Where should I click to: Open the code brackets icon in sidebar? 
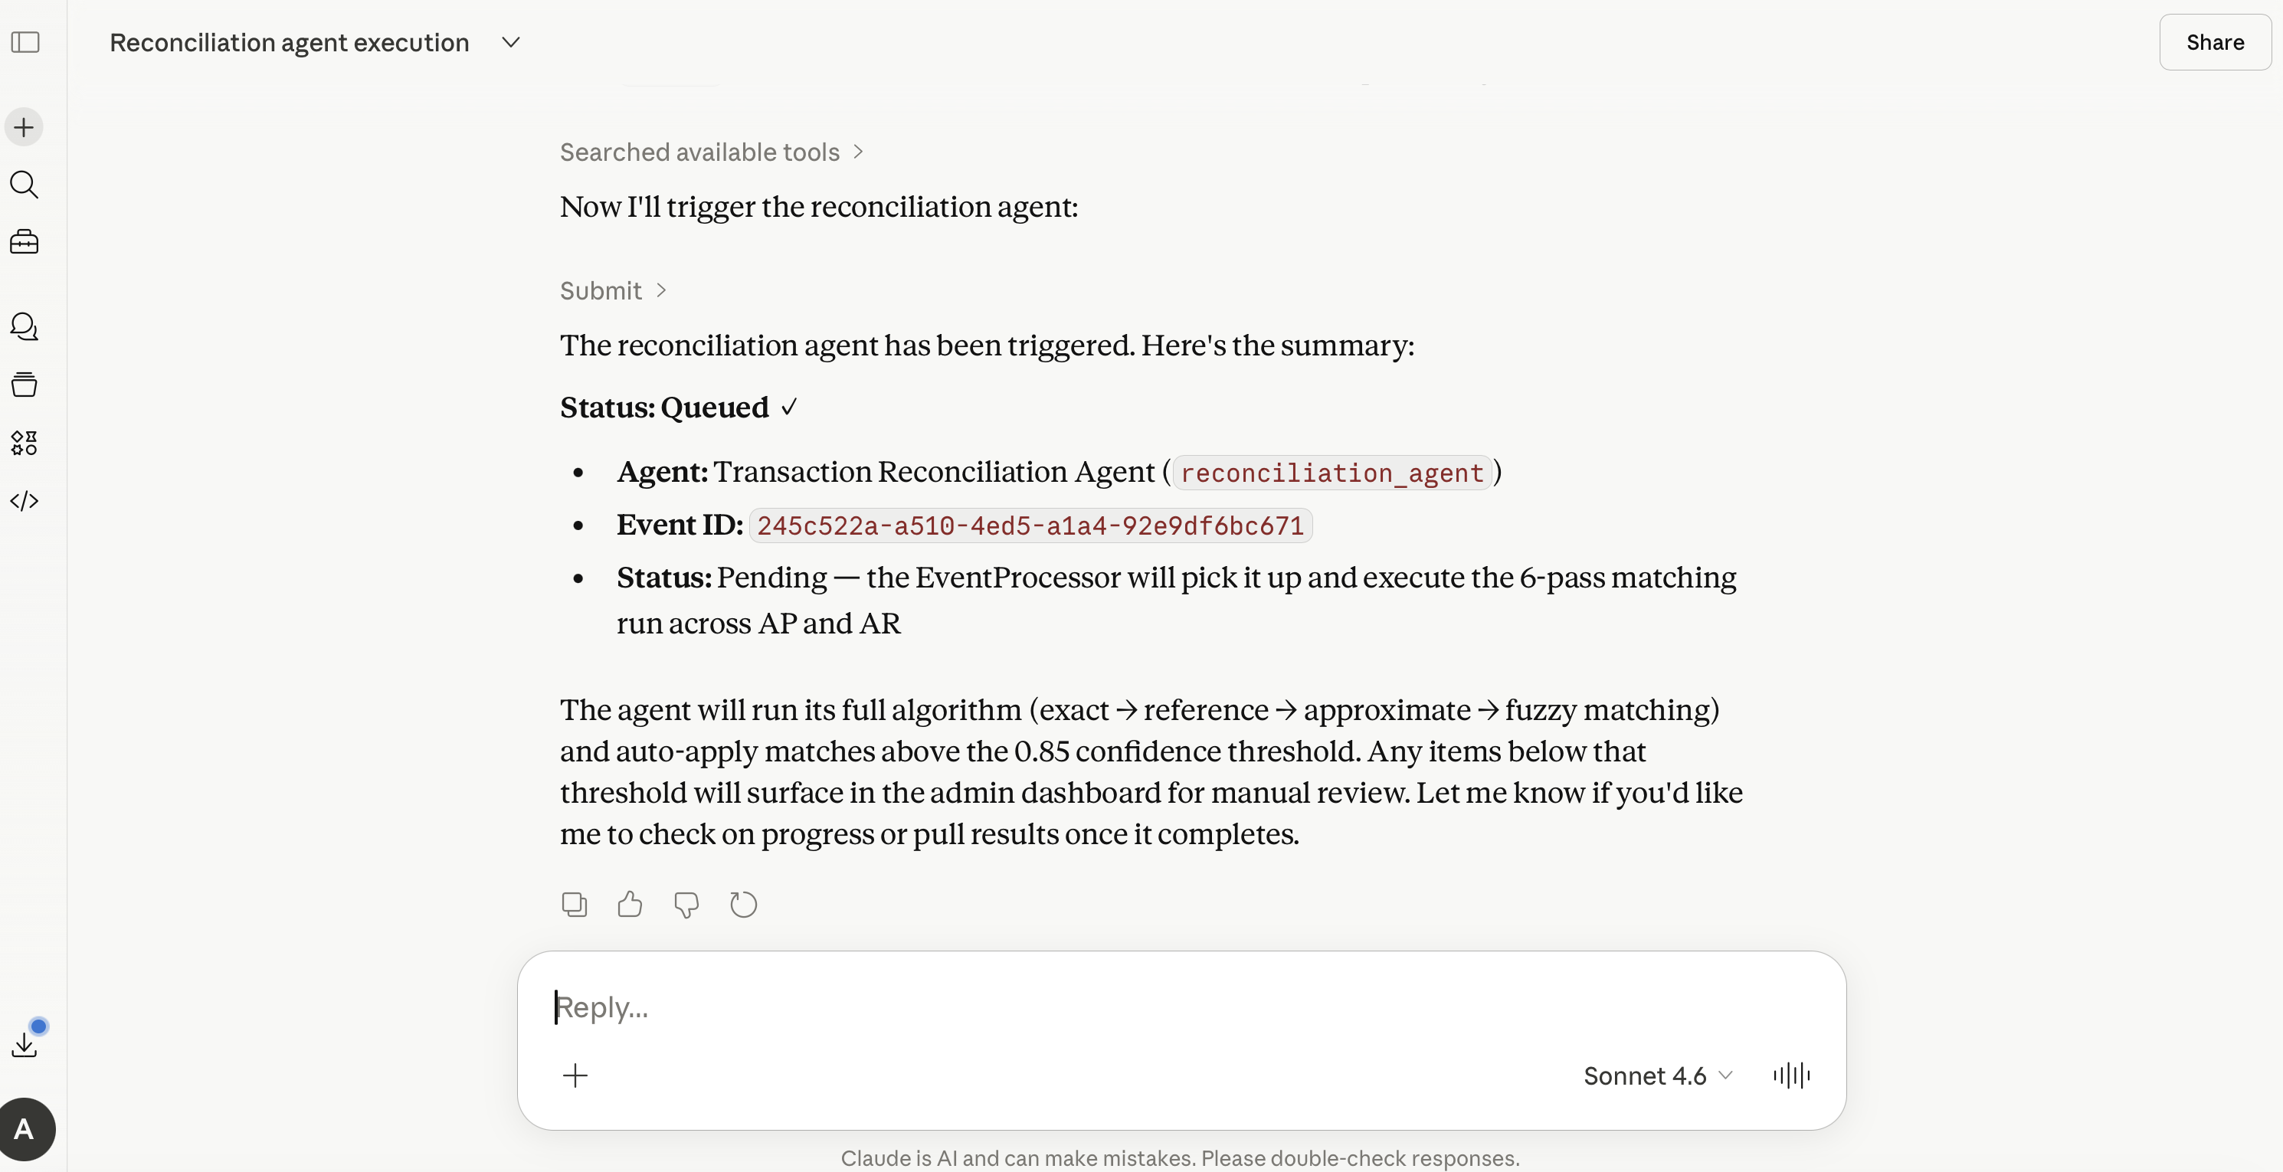24,500
